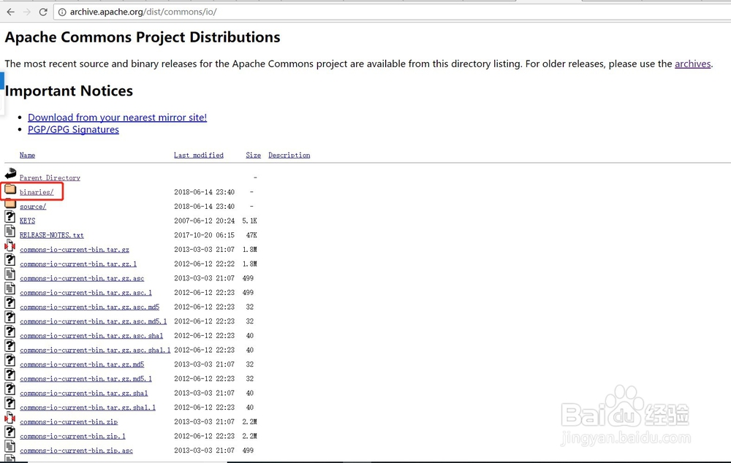
Task: Open commons-io-current-bin.zip.asc link
Action: click(76, 451)
